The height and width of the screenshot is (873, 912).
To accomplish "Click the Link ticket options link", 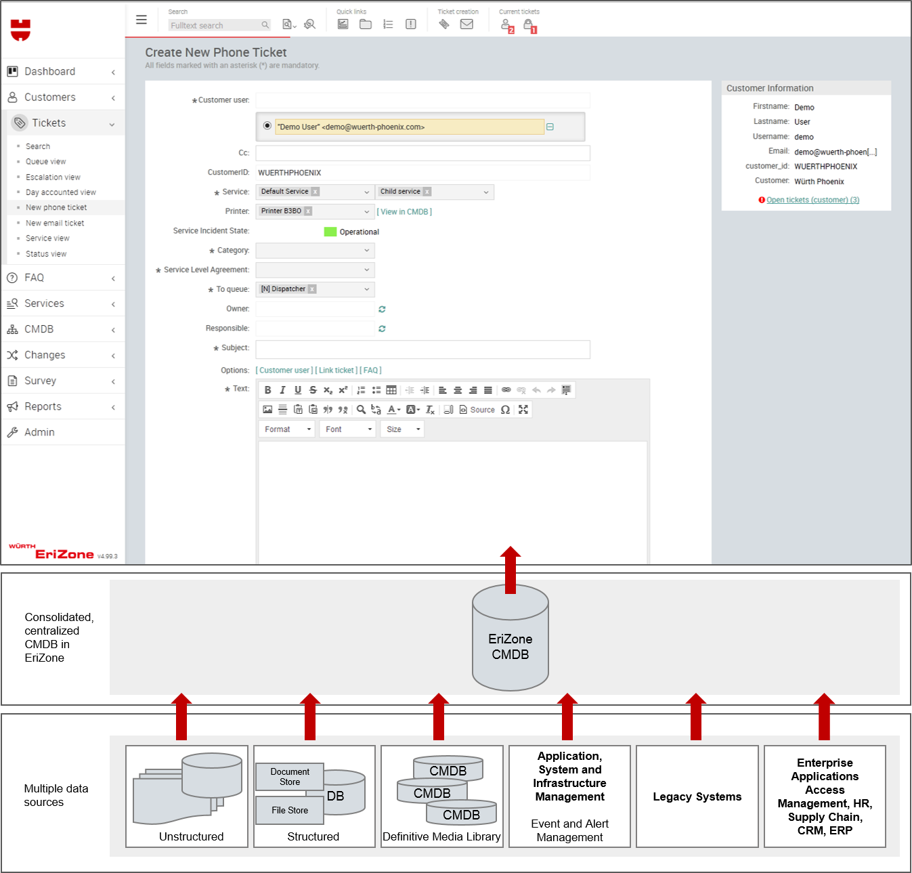I will coord(336,370).
